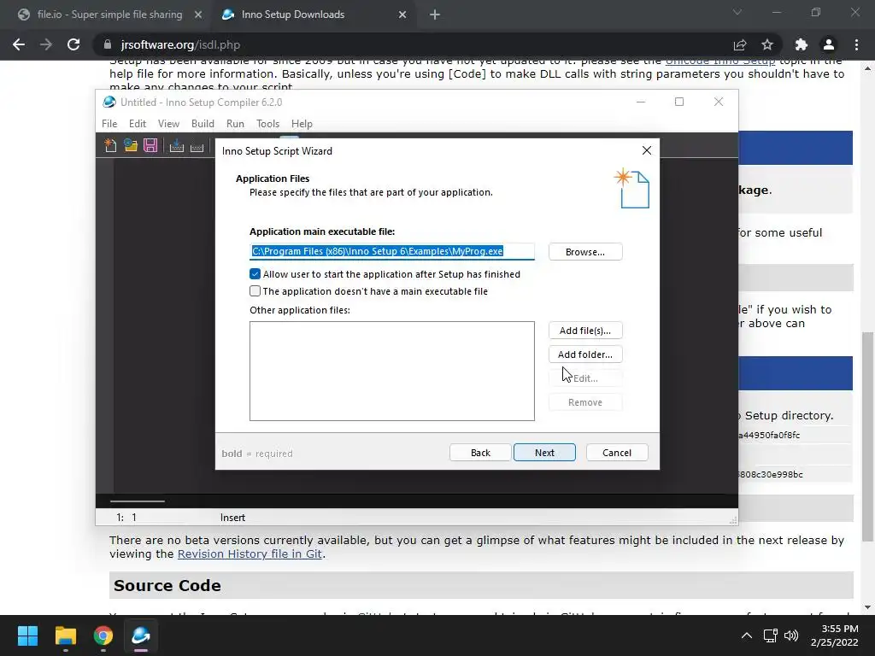The height and width of the screenshot is (656, 875).
Task: Close the file.io tab
Action: 197,15
